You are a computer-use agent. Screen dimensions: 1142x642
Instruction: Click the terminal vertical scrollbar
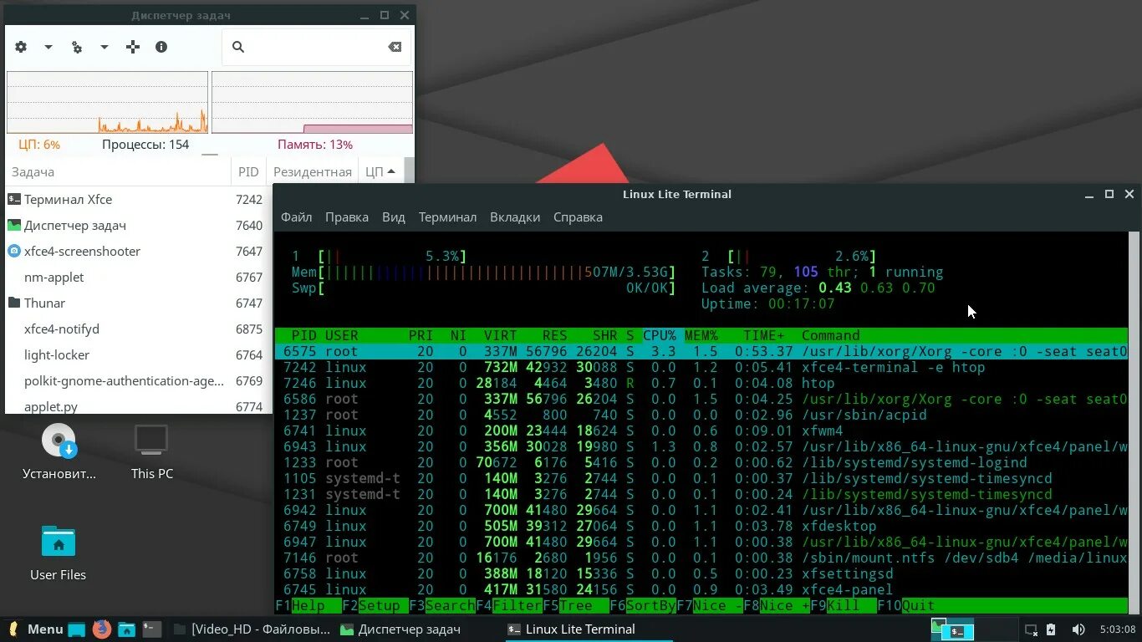click(1134, 423)
